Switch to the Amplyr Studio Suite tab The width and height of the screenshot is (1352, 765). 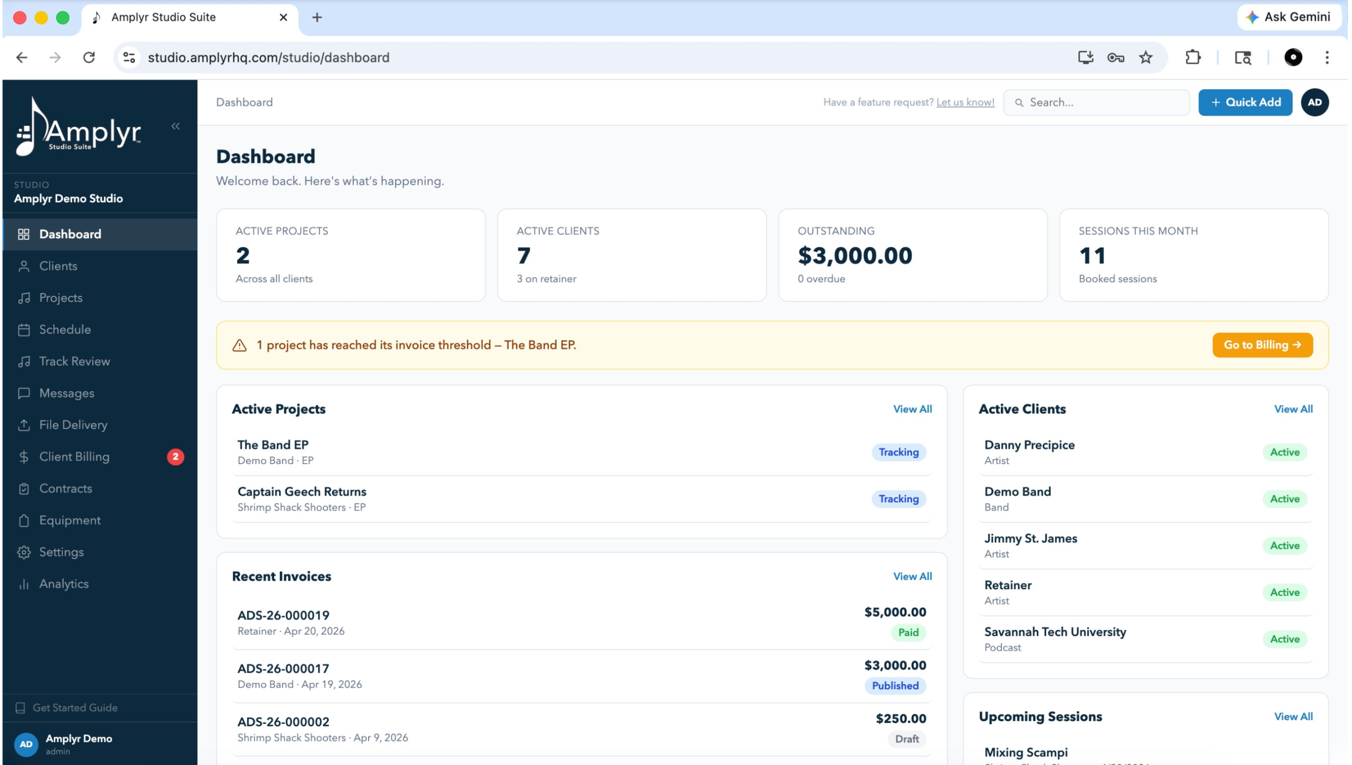pos(164,17)
